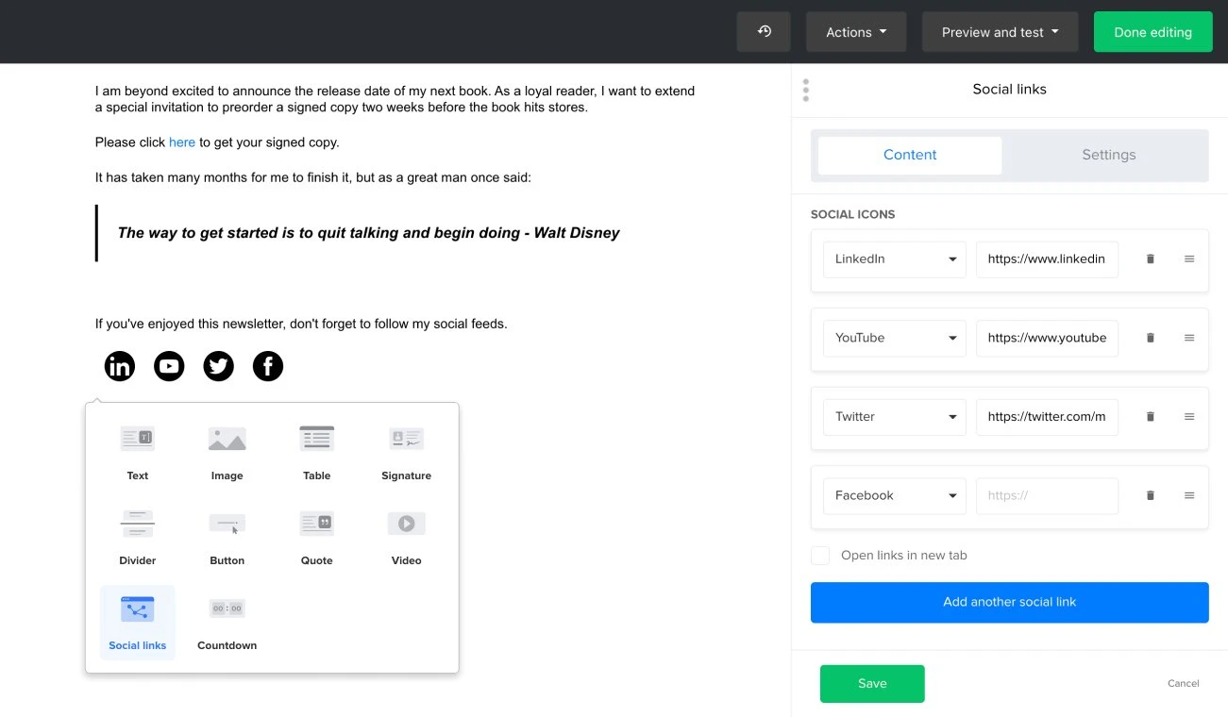Enable Open links in new tab
This screenshot has height=717, width=1228.
coord(820,556)
